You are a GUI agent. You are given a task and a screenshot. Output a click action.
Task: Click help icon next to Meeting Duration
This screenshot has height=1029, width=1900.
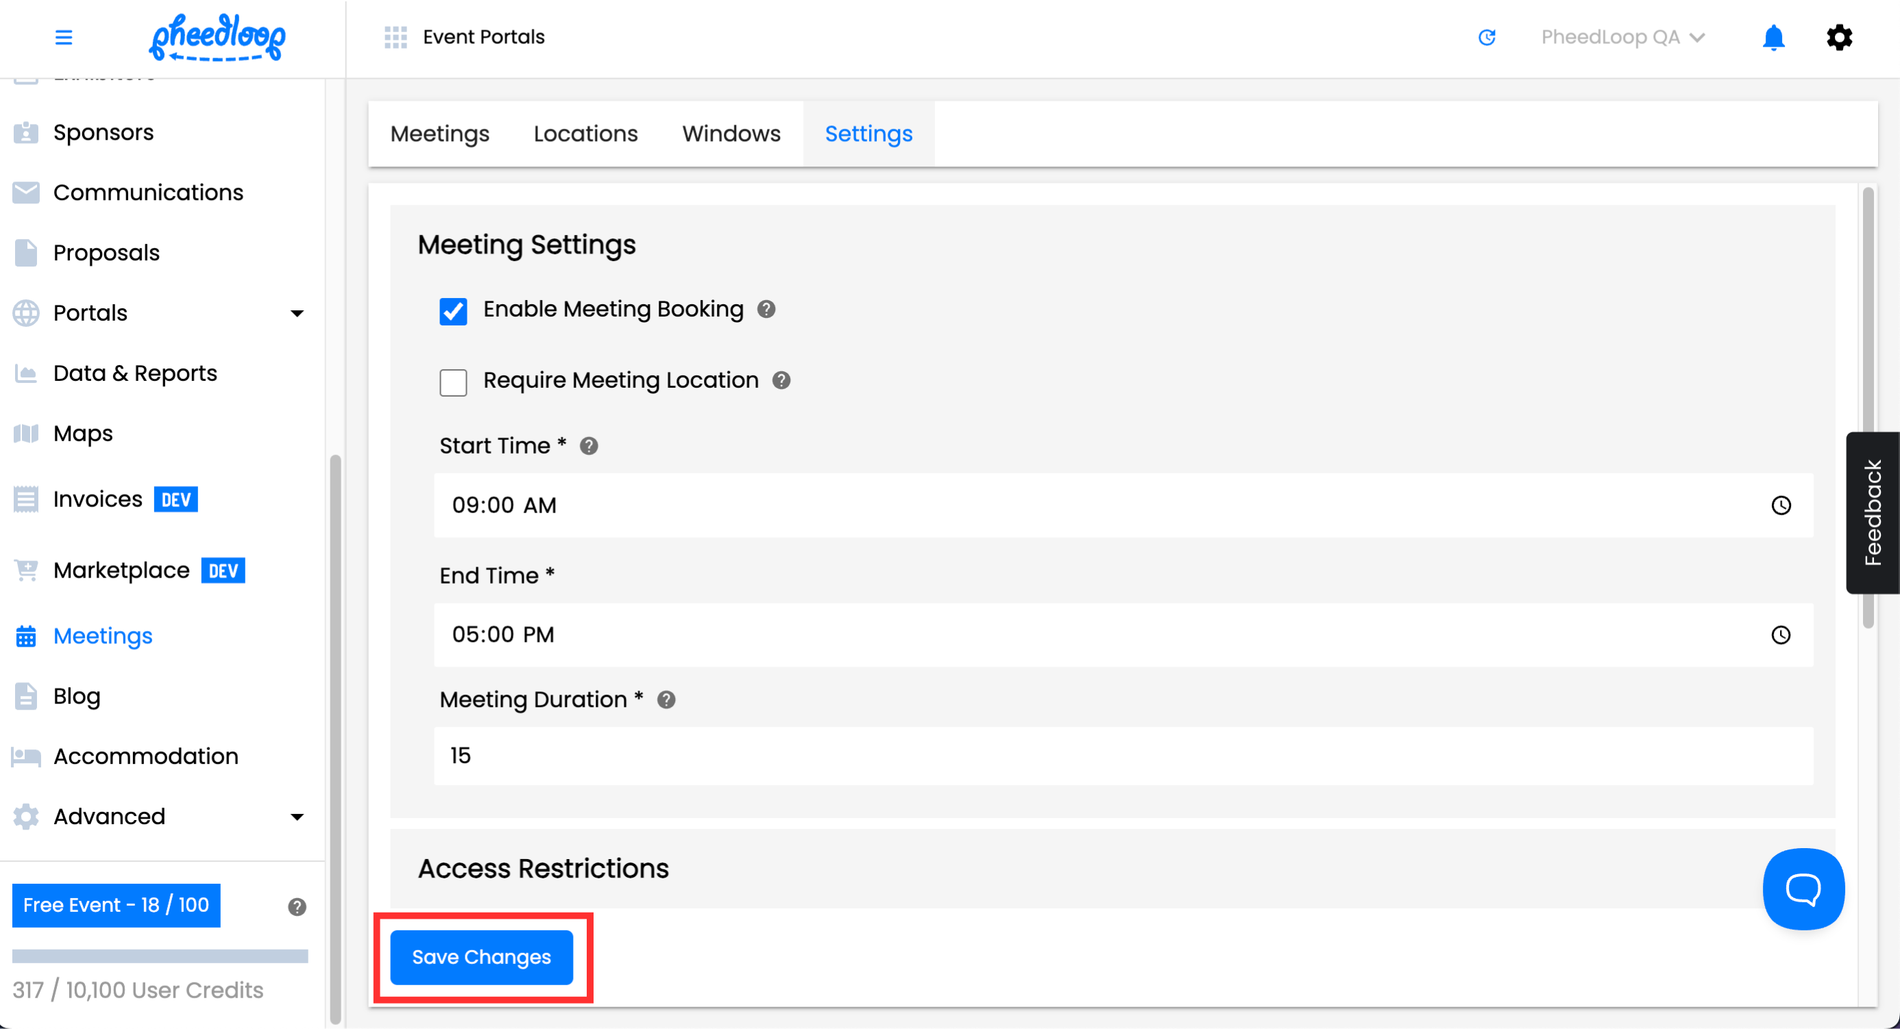point(666,699)
